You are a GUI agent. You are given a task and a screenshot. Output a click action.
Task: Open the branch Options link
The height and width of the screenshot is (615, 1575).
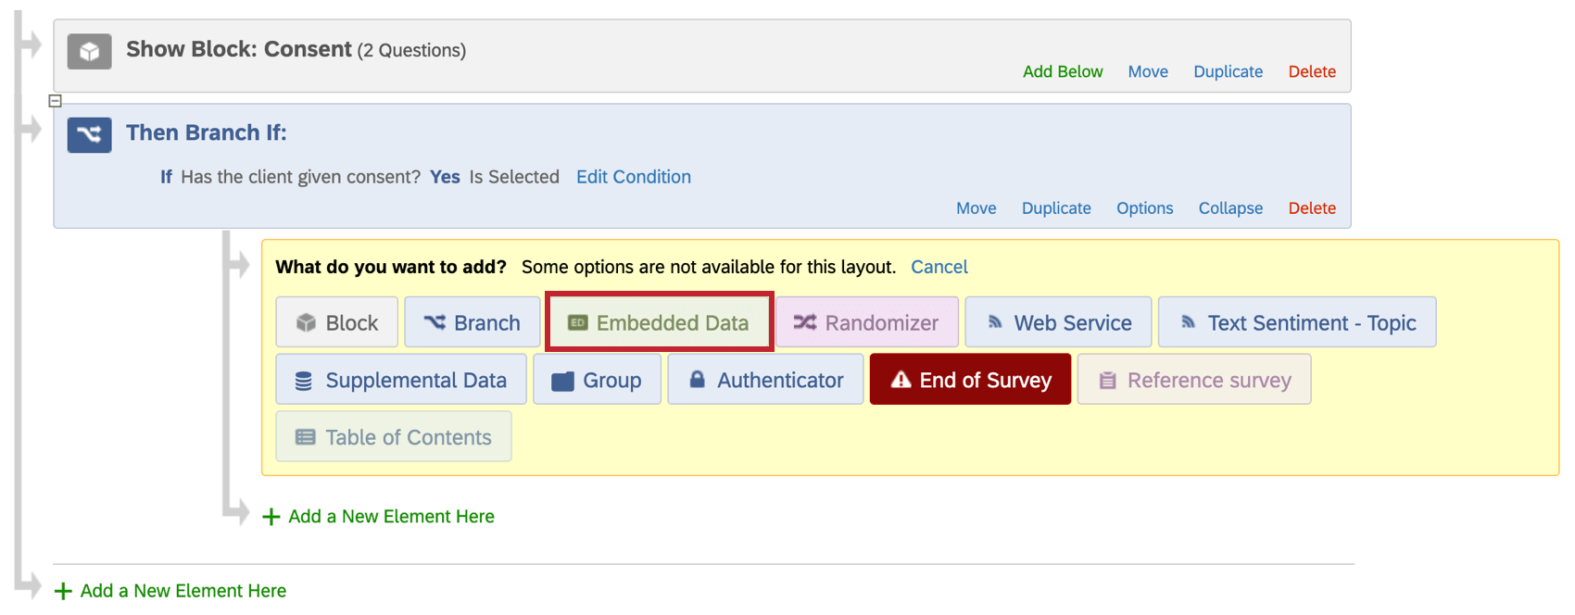coord(1144,208)
